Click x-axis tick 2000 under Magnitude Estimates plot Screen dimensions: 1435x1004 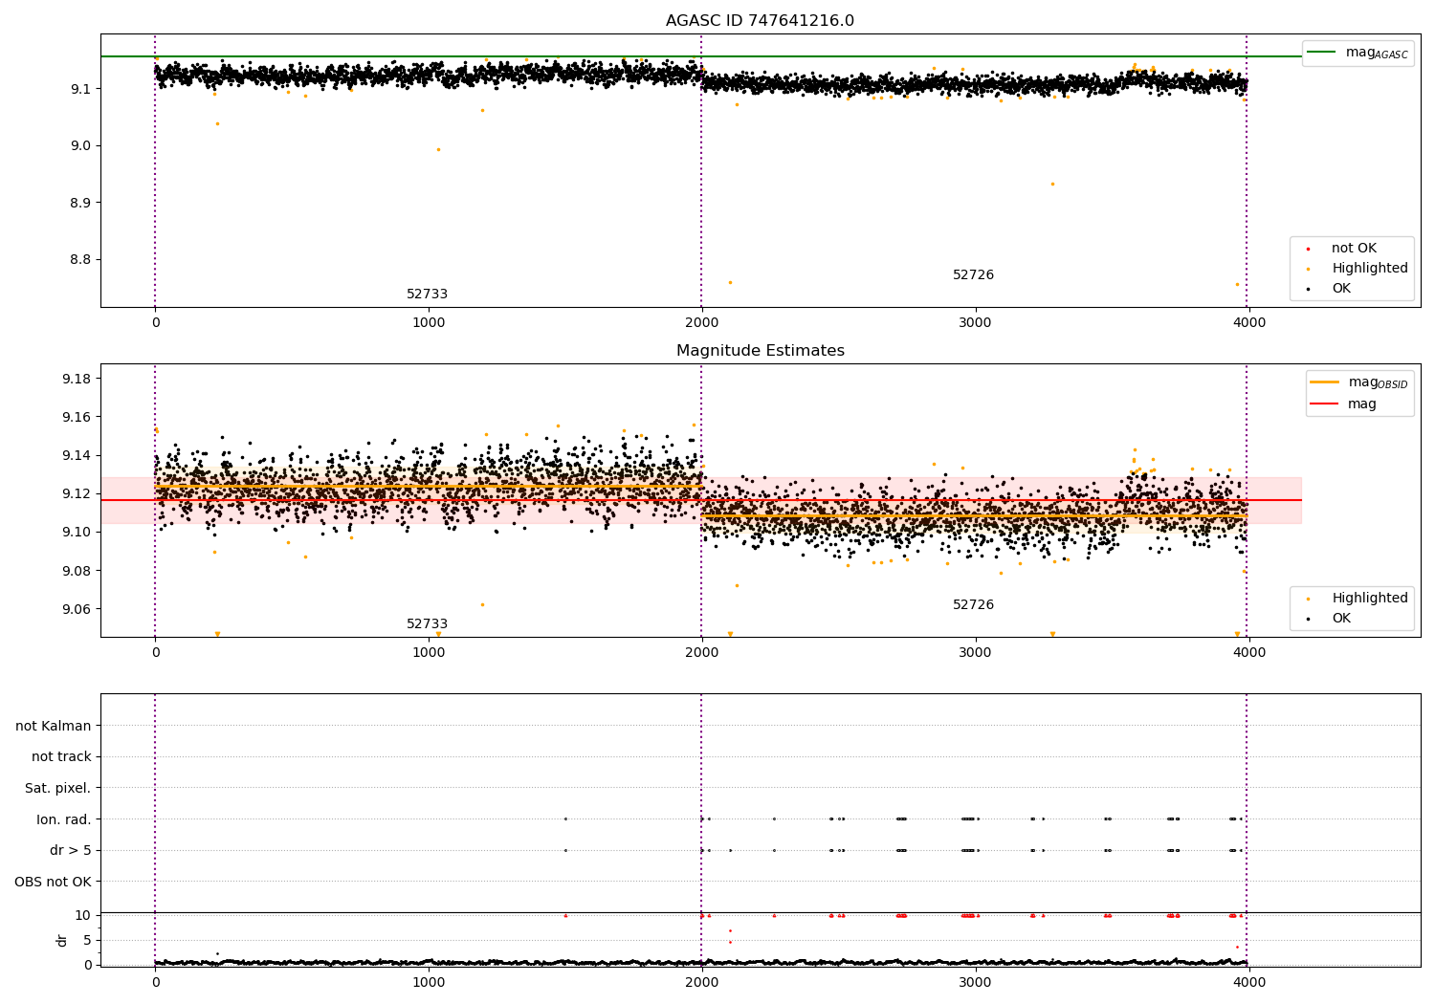click(702, 653)
